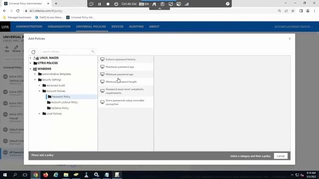
Task: Click the search magnifier in policy search box
Action: click(x=93, y=52)
